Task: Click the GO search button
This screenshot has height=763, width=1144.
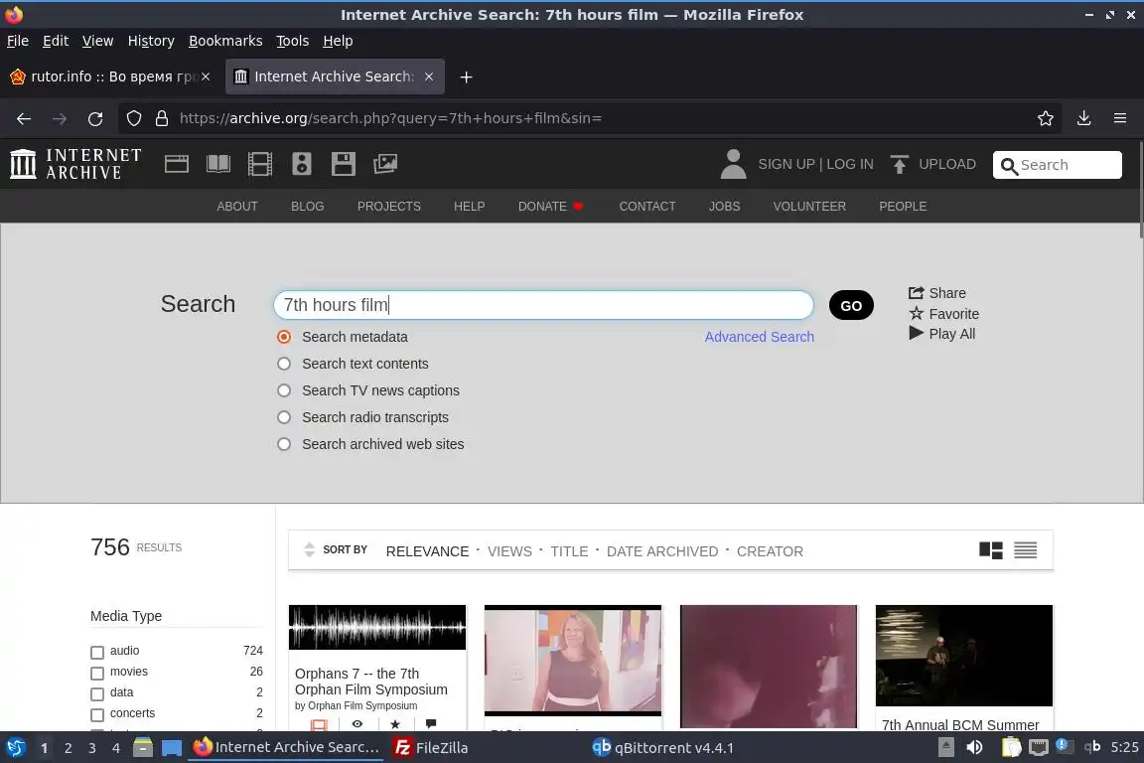Action: [851, 305]
